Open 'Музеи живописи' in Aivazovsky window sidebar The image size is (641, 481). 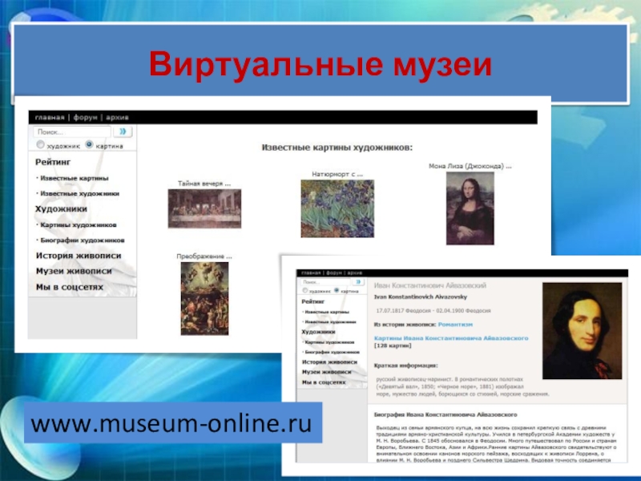[326, 372]
